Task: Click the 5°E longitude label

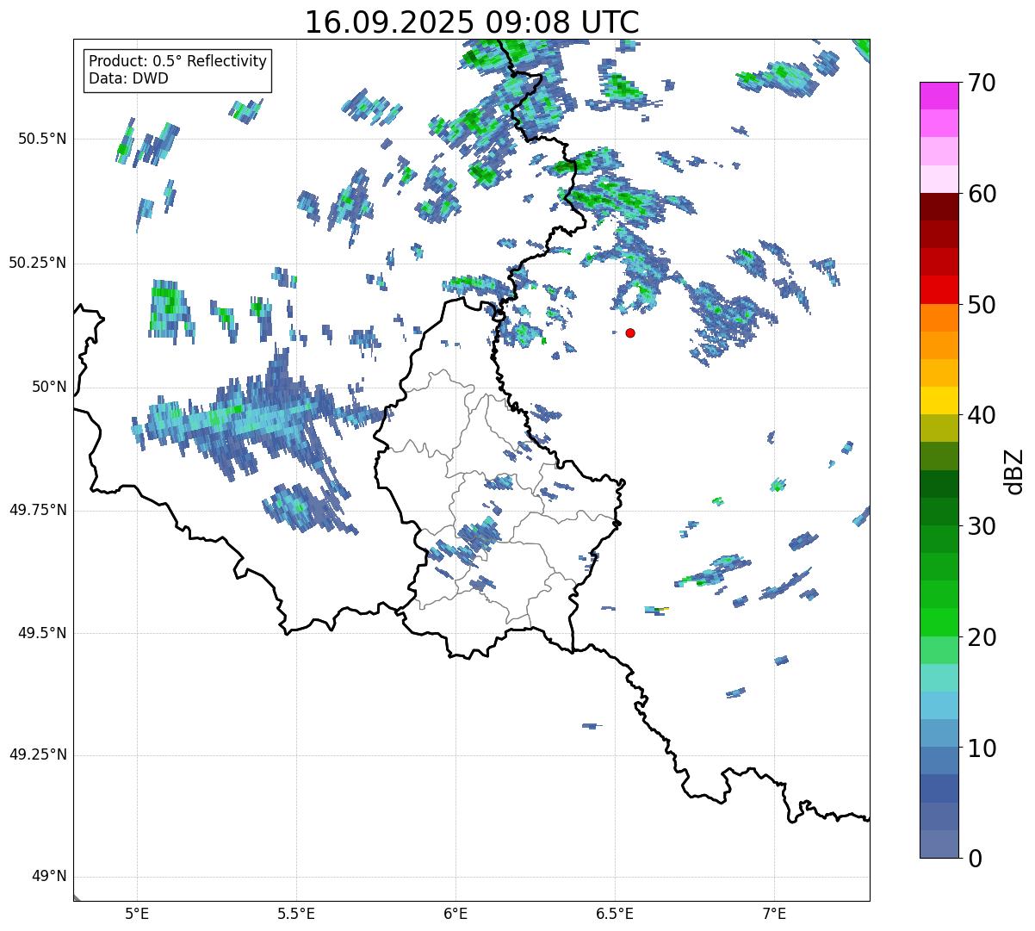Action: [x=137, y=915]
